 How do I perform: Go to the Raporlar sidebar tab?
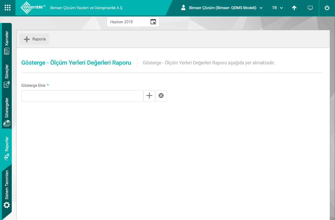click(x=7, y=148)
